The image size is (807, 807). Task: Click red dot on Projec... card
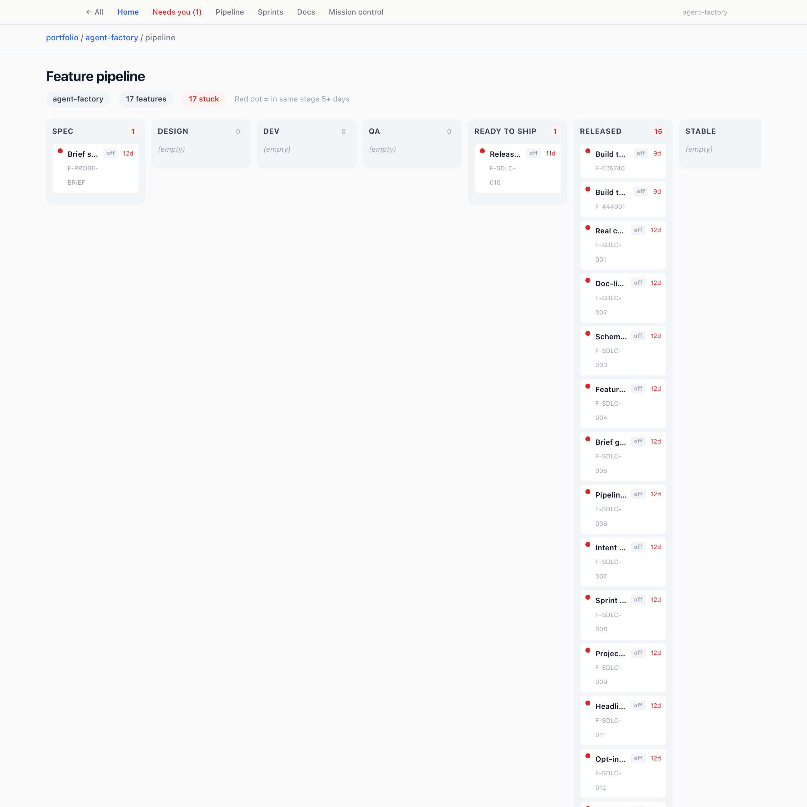point(588,650)
